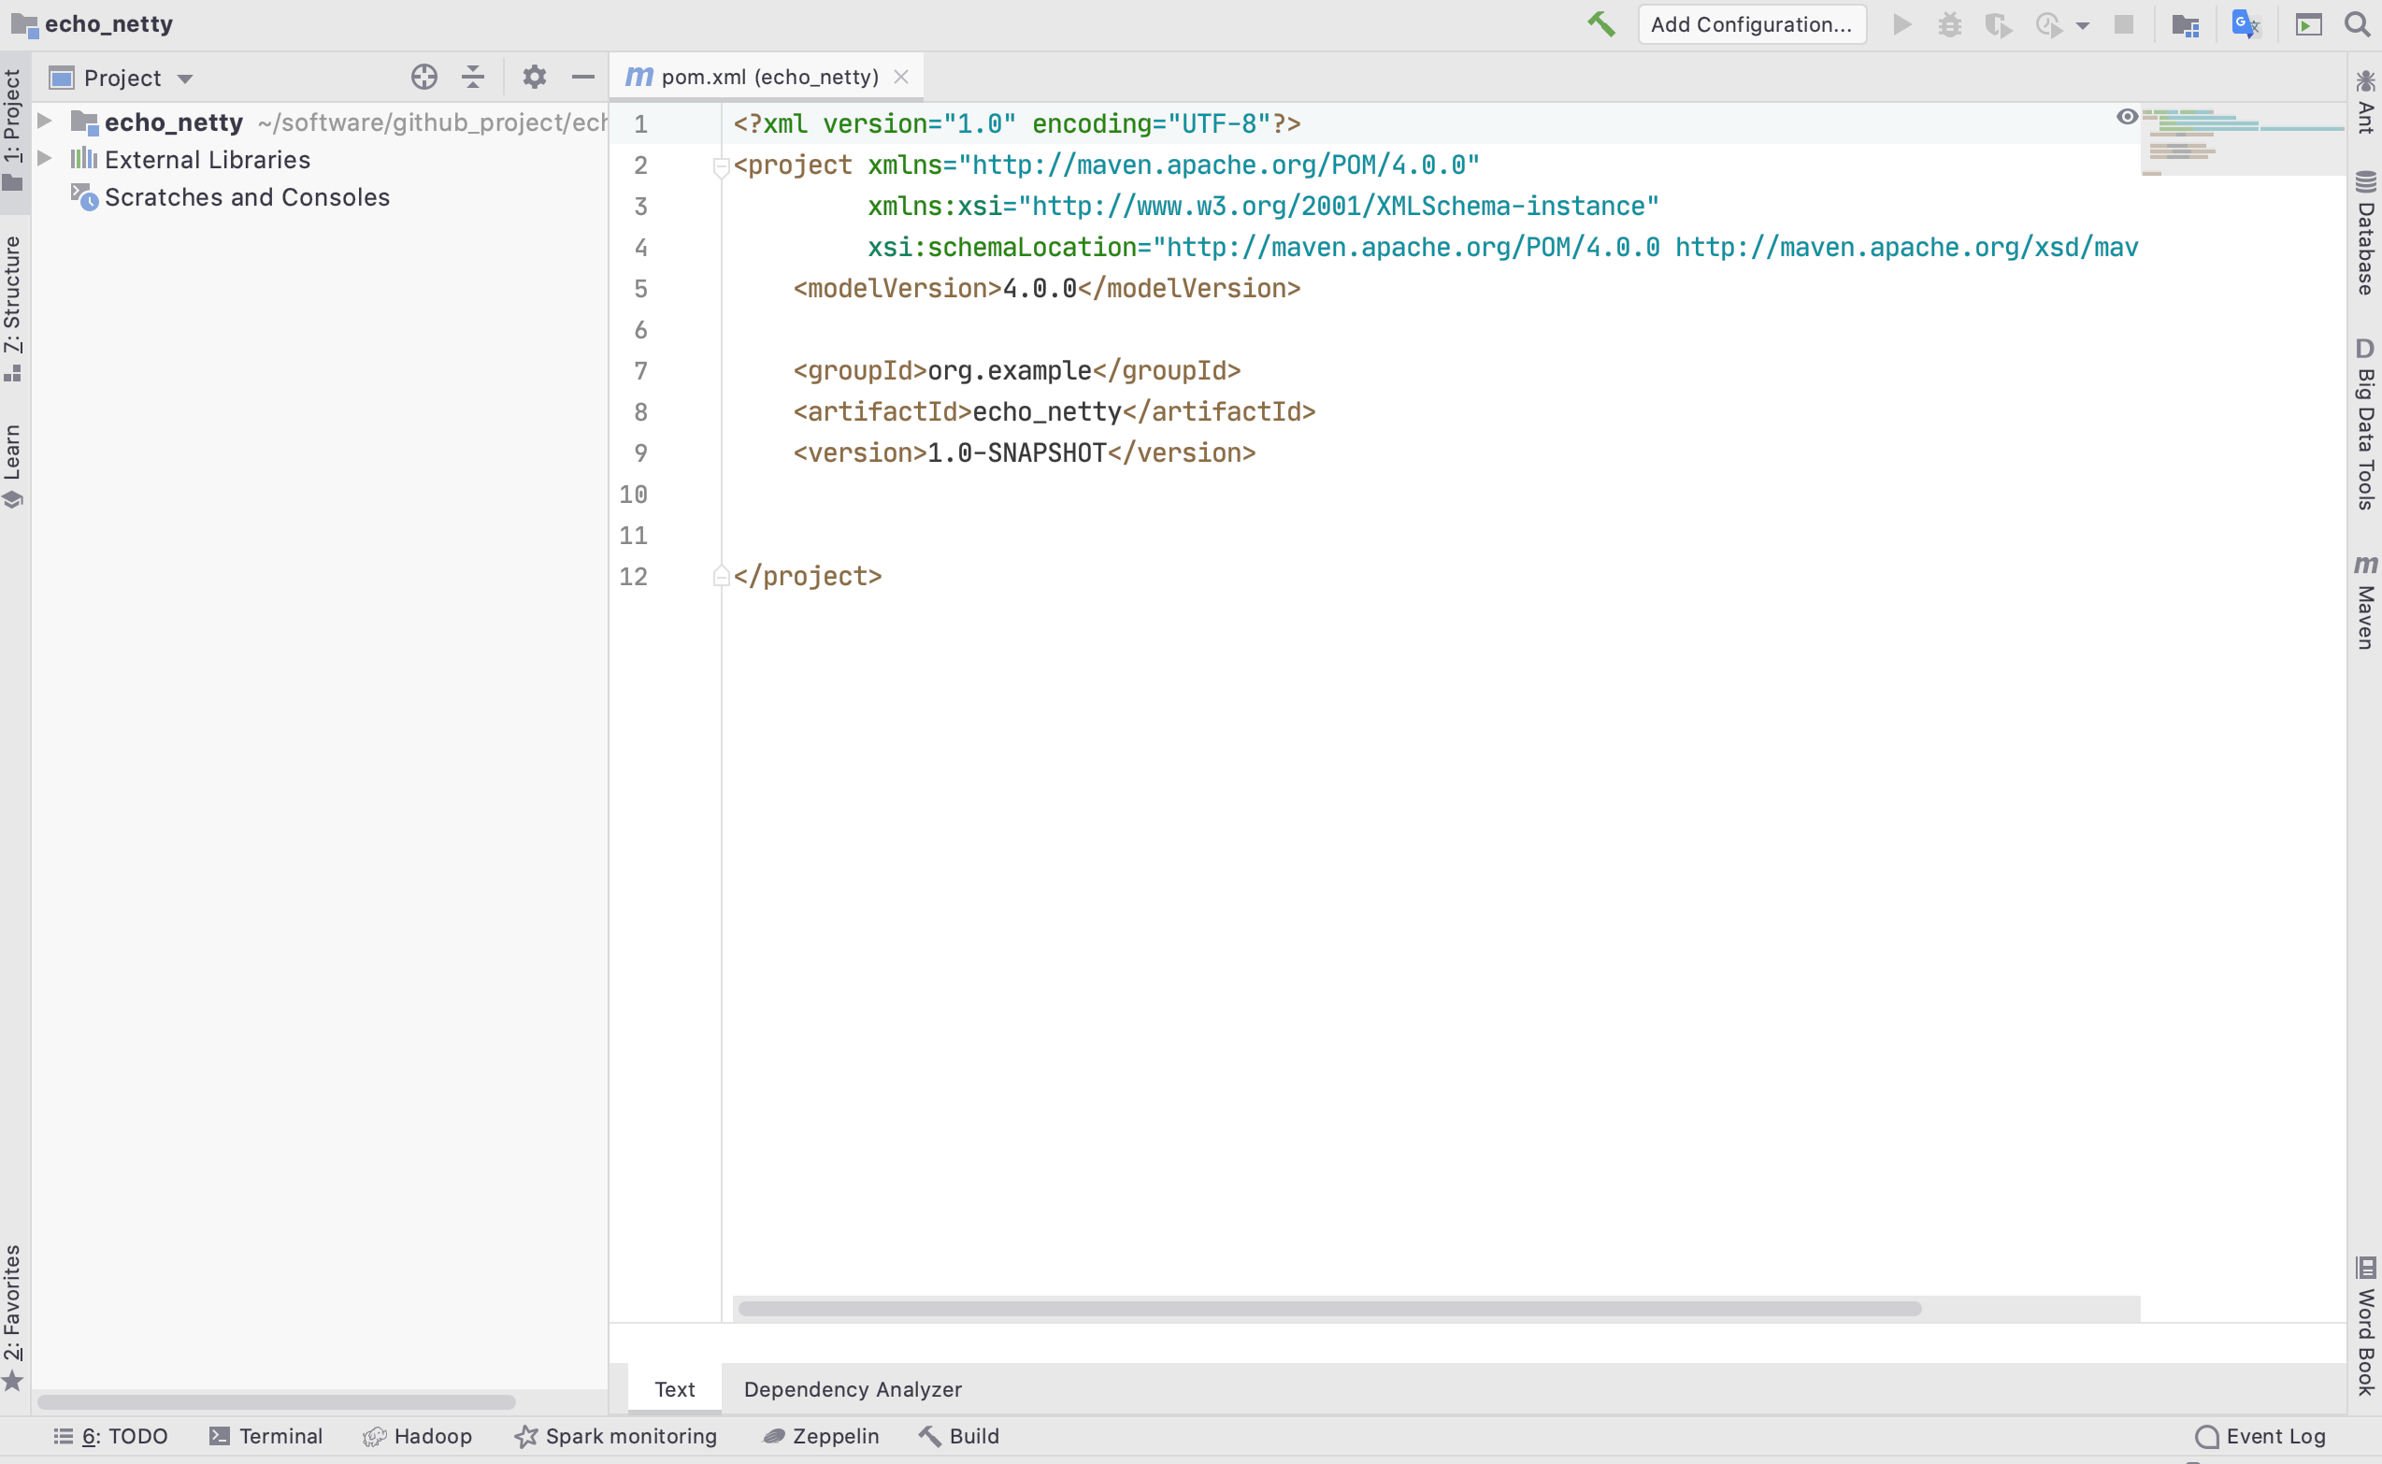Click the xml version declaration line

pos(1017,124)
